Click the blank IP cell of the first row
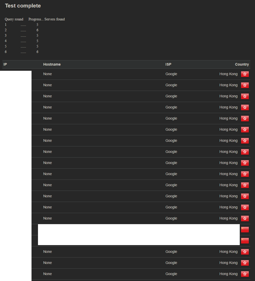The height and width of the screenshot is (281, 255). (x=16, y=74)
